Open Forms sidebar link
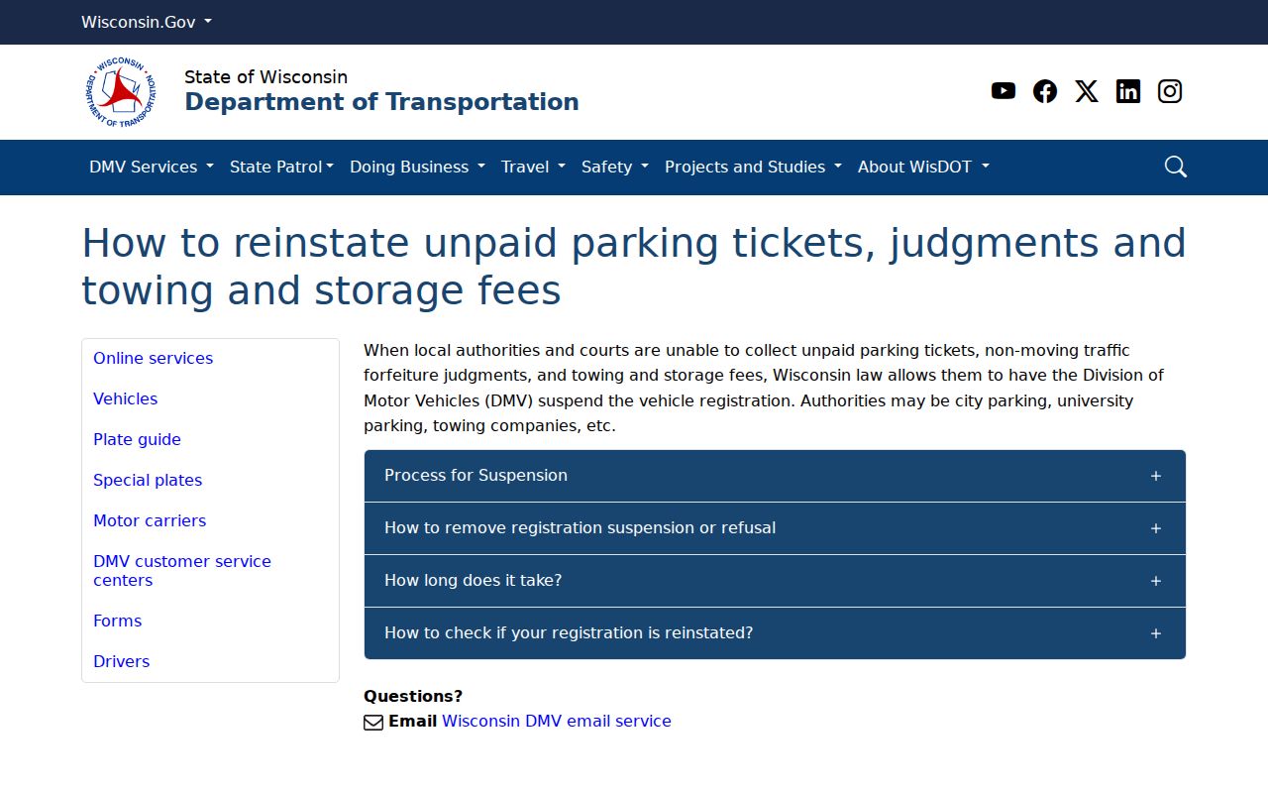Screen dimensions: 1268x793 coord(117,622)
